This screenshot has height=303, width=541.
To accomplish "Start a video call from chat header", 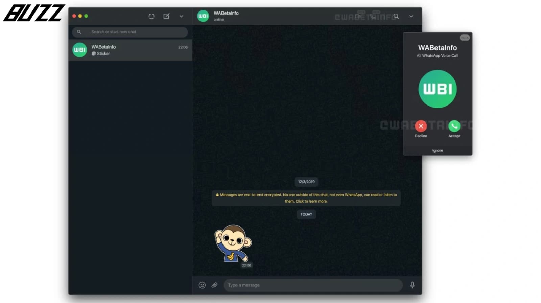I will pyautogui.click(x=357, y=16).
